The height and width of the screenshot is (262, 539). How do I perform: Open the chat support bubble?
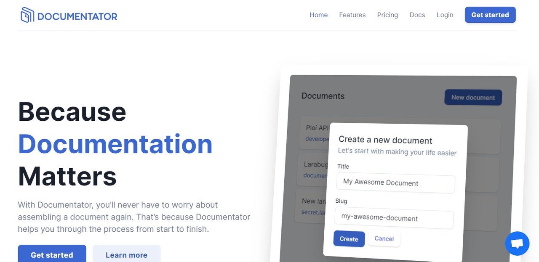click(x=517, y=243)
